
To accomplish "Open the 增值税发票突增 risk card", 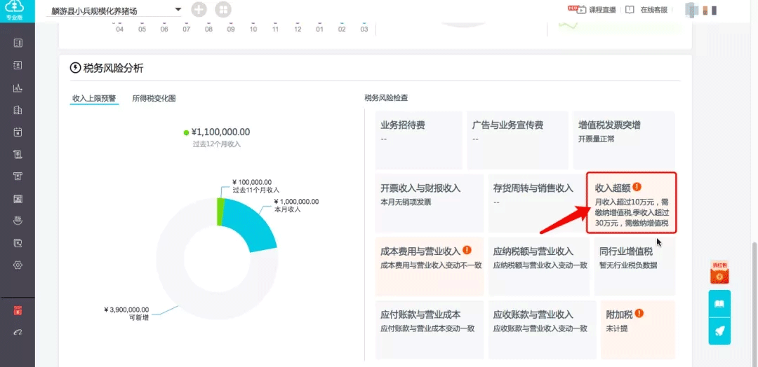I will click(x=624, y=140).
